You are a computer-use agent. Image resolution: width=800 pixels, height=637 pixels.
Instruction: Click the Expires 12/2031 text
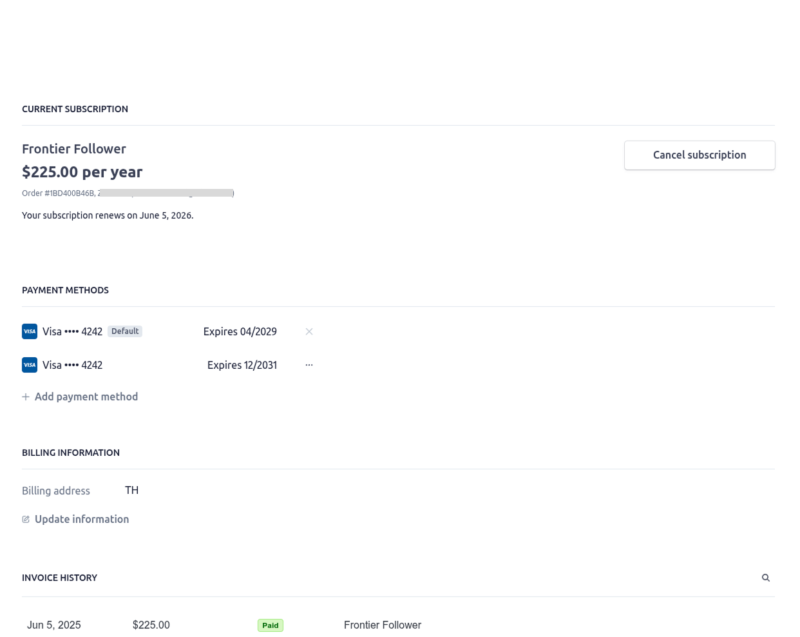[242, 365]
